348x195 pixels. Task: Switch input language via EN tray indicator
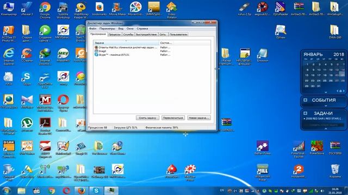pyautogui.click(x=222, y=190)
